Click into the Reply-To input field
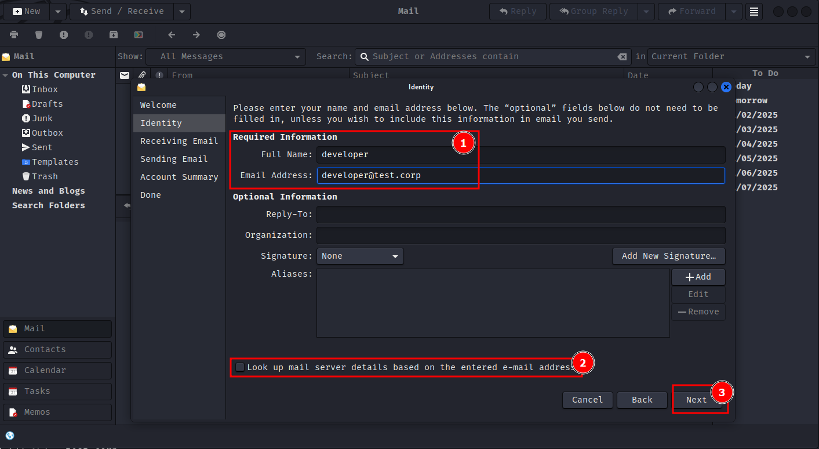The height and width of the screenshot is (449, 819). [x=520, y=215]
